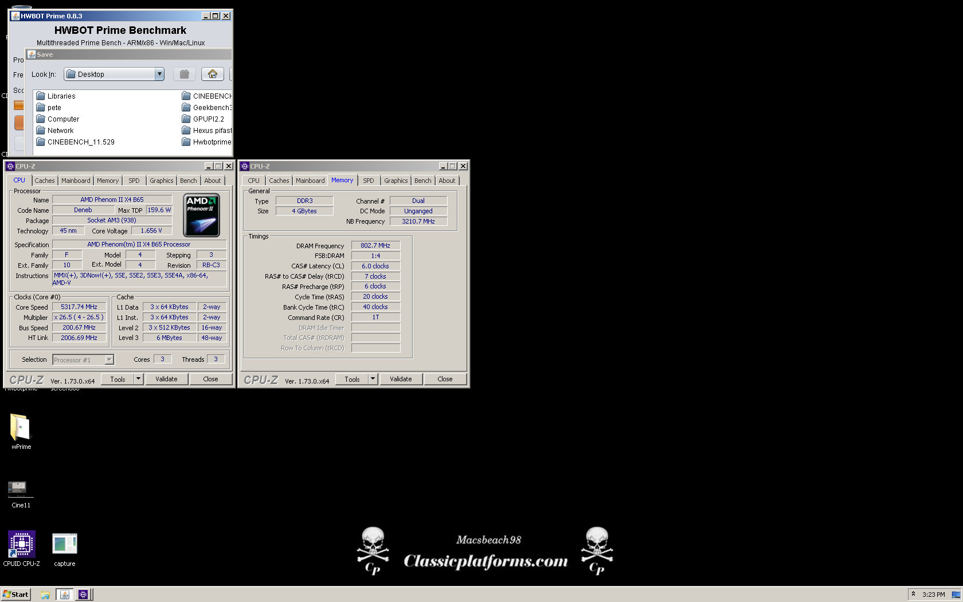Screen dimensions: 963x602
Task: Select the Geekbench3 folder
Action: click(207, 108)
